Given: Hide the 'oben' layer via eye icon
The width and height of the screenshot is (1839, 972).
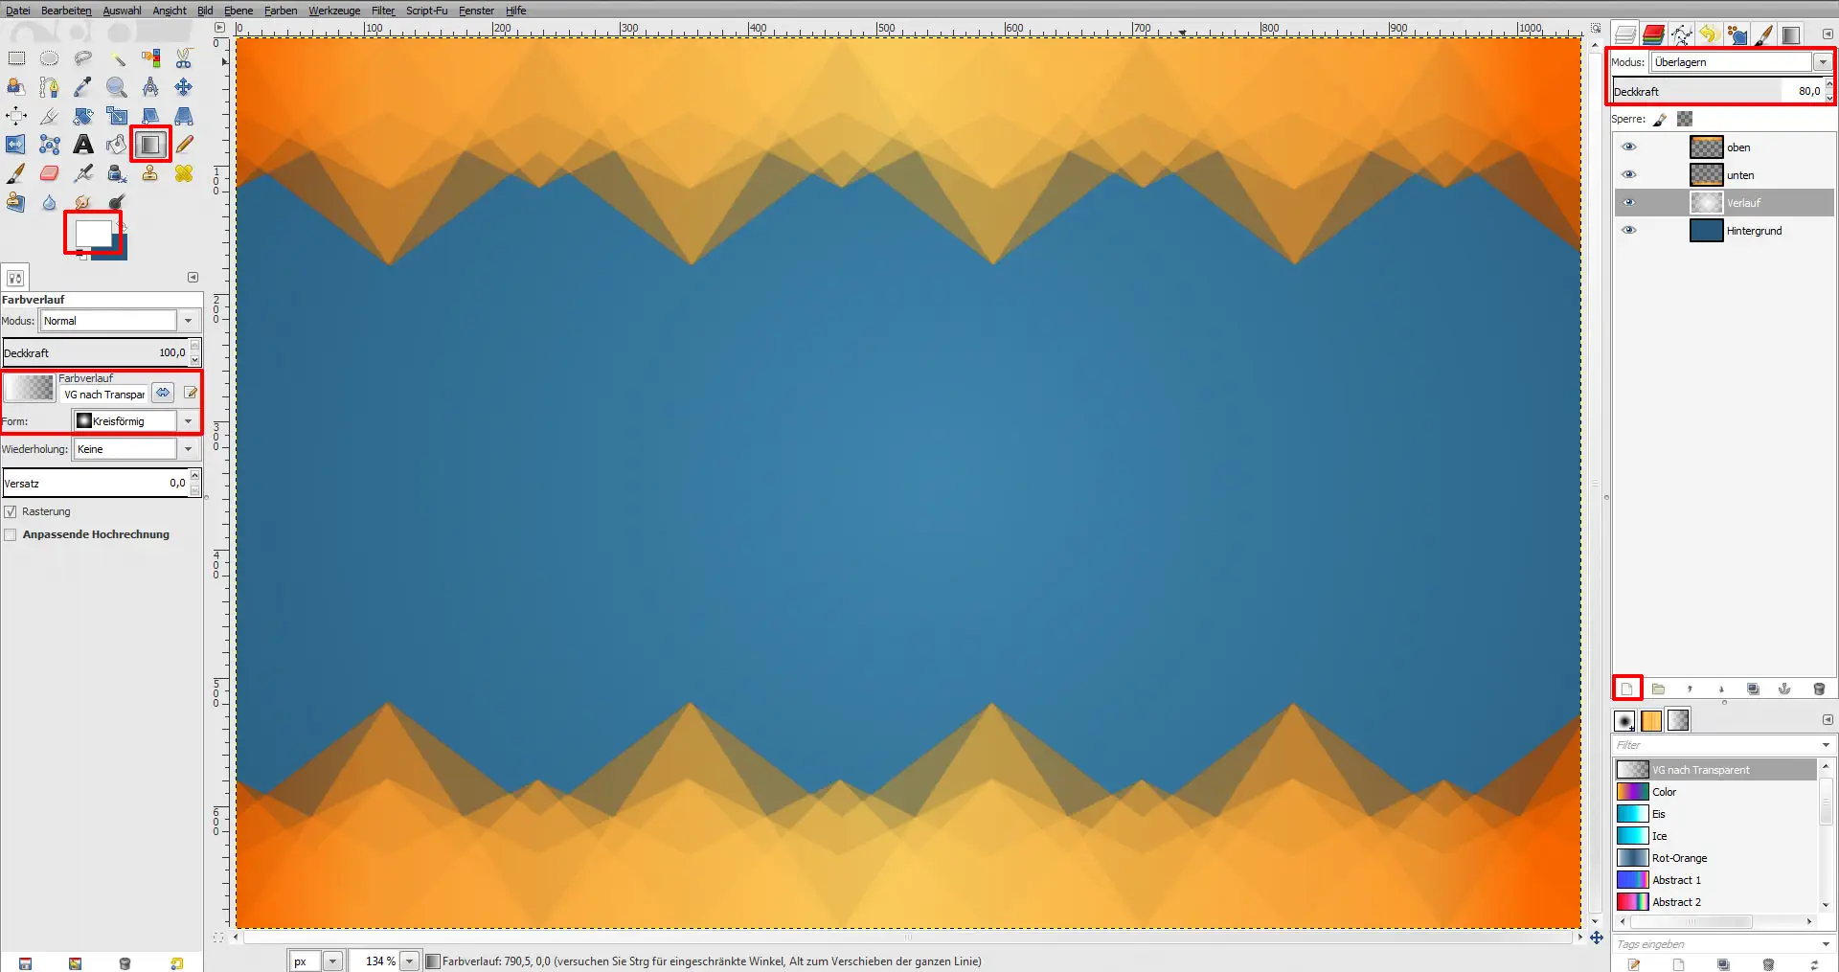Looking at the screenshot, I should [1628, 147].
